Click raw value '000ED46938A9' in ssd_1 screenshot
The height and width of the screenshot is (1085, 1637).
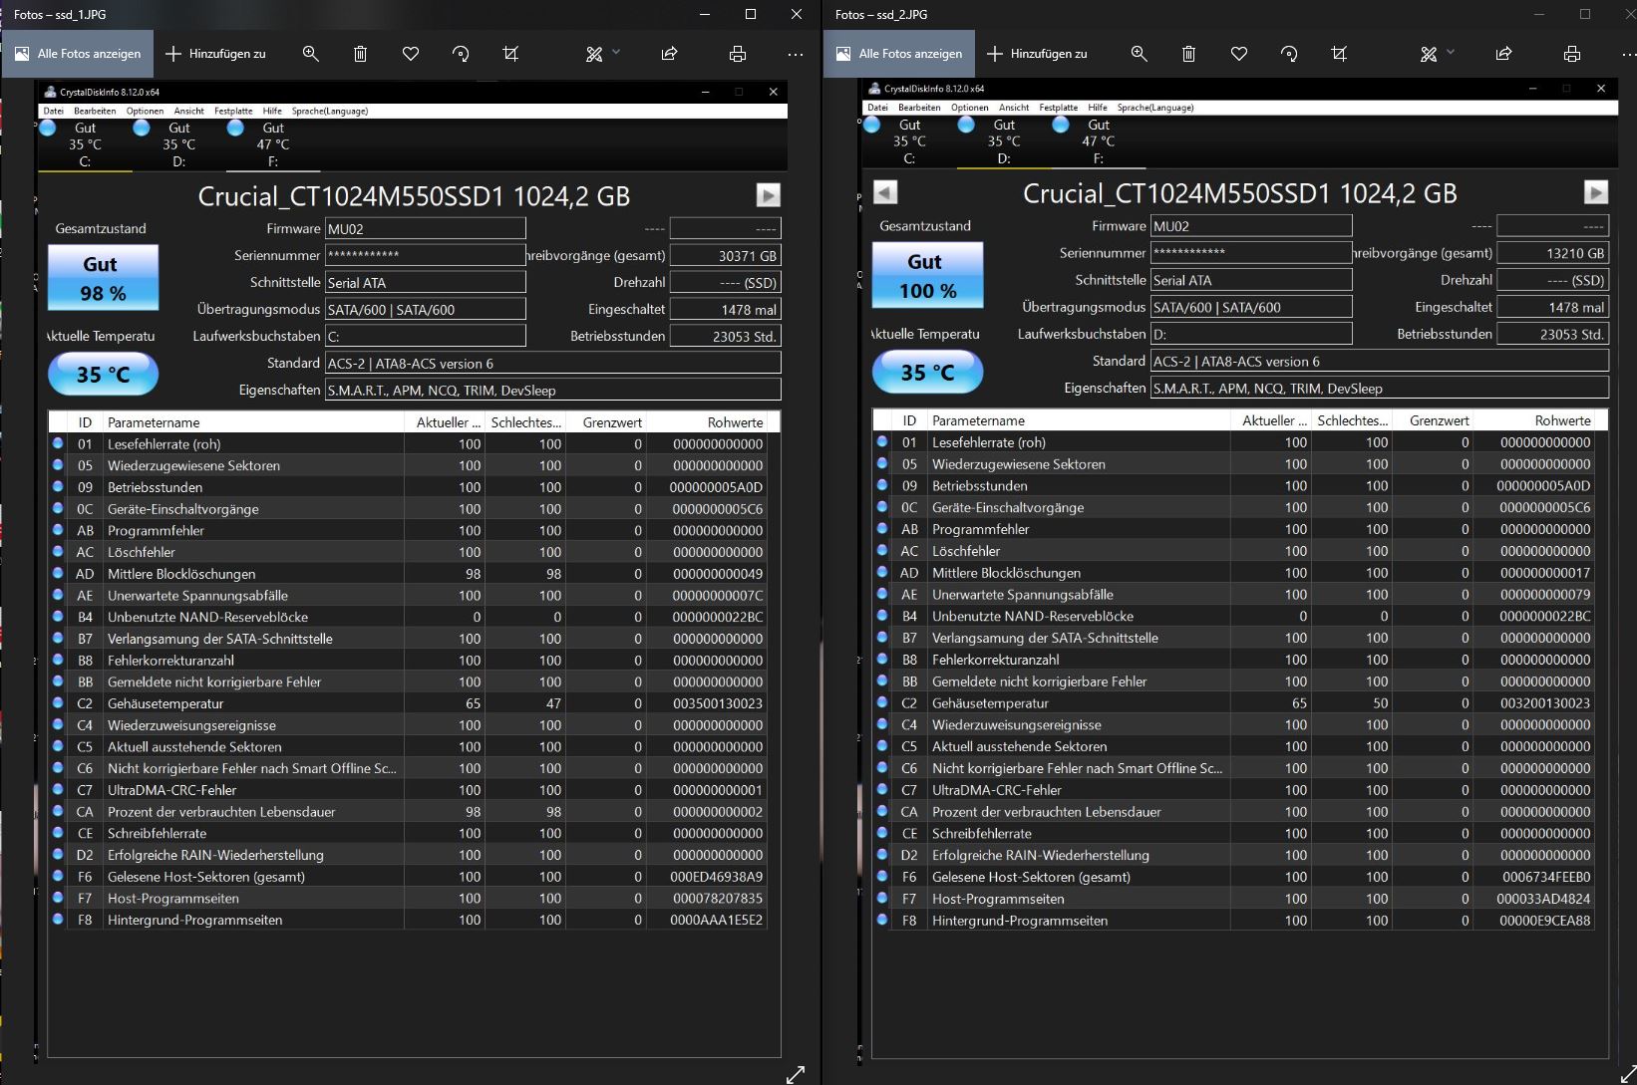pos(717,877)
